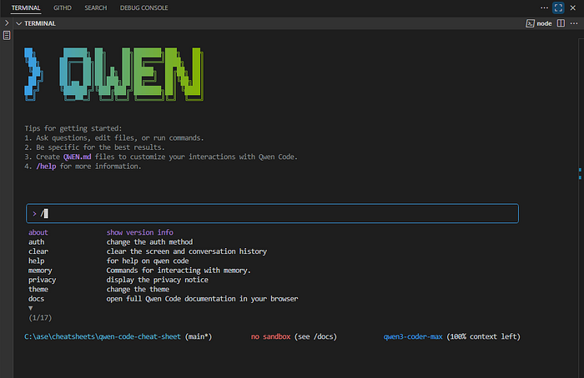
Task: Click the qwen3-coder-max model name
Action: point(413,336)
